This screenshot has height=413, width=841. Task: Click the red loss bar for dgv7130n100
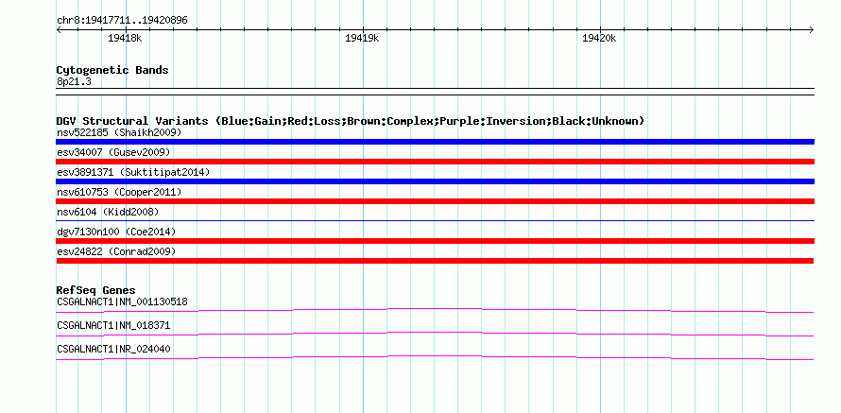(435, 241)
